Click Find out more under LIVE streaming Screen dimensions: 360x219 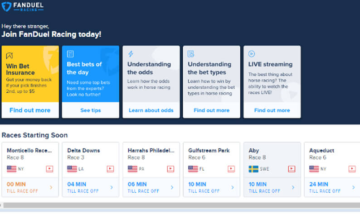coord(272,110)
